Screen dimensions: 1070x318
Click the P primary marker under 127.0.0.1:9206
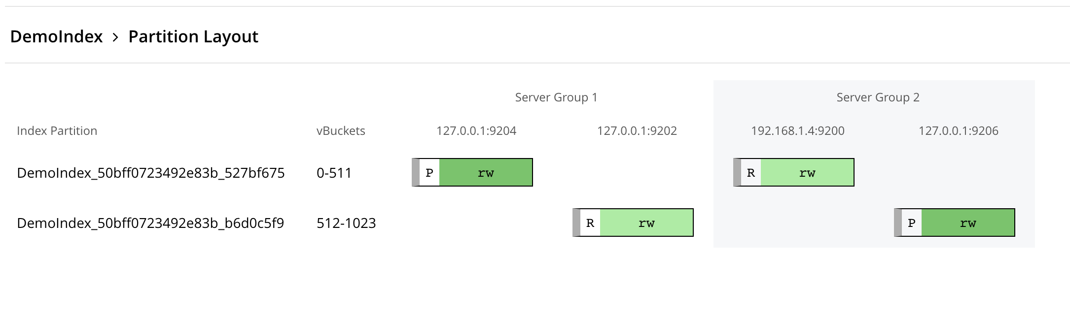click(911, 223)
